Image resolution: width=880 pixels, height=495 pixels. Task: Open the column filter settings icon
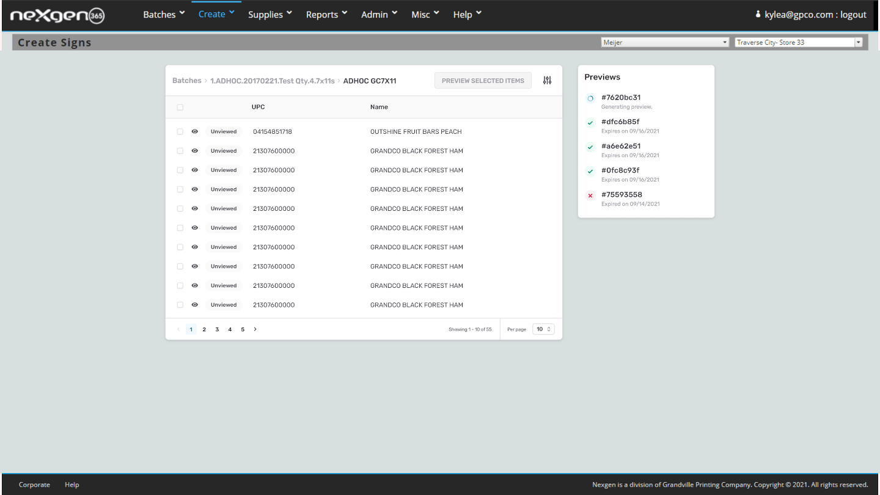click(x=547, y=81)
